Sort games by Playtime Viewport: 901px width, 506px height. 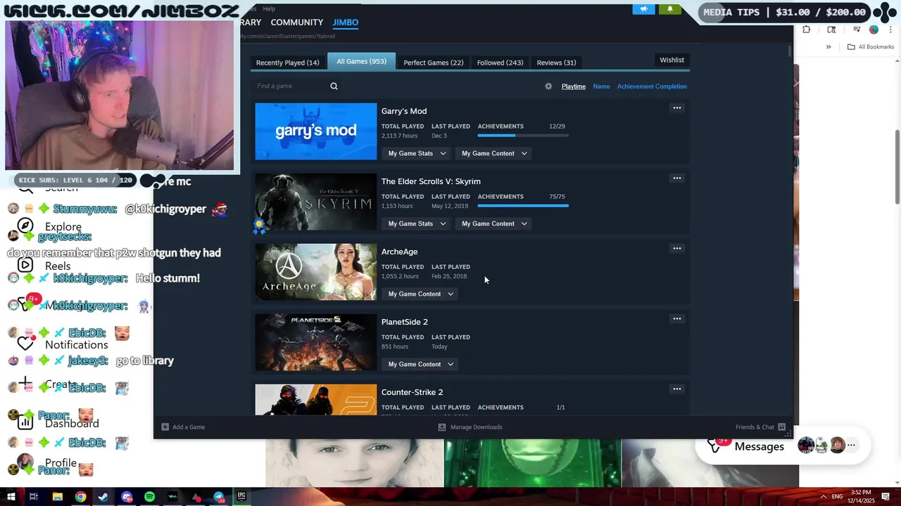pyautogui.click(x=573, y=86)
